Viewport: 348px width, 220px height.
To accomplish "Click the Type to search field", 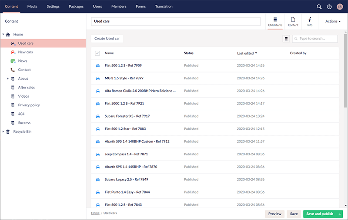I will (x=315, y=39).
